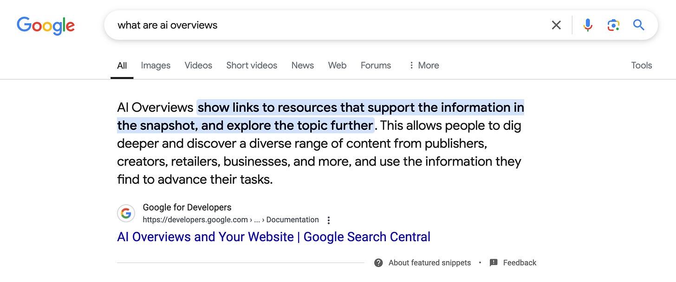Click the Google for Developers favicon

[x=126, y=213]
